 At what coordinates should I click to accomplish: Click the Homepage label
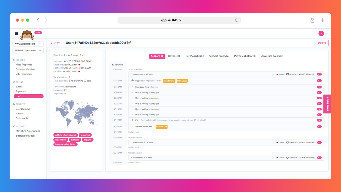pos(182,81)
